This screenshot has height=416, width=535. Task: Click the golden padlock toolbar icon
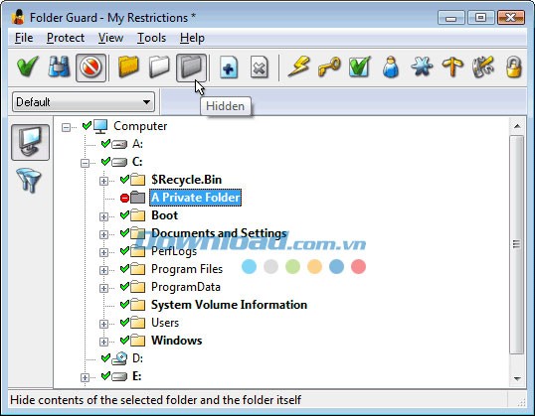(513, 67)
